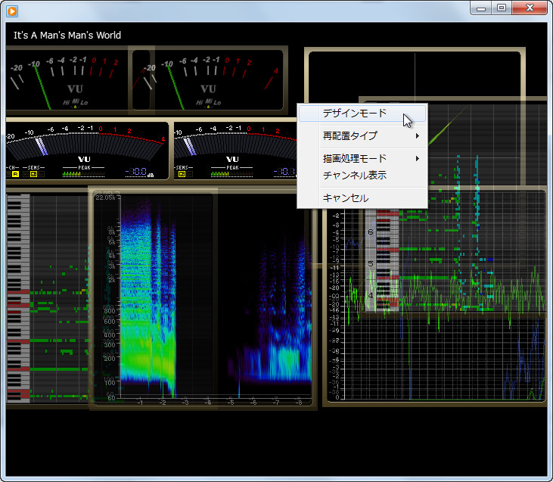Toggle the yellow CH R button on left VU meter
553x482 pixels.
(x=14, y=174)
